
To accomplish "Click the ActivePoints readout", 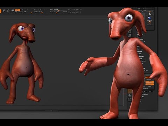I will point(75,10).
